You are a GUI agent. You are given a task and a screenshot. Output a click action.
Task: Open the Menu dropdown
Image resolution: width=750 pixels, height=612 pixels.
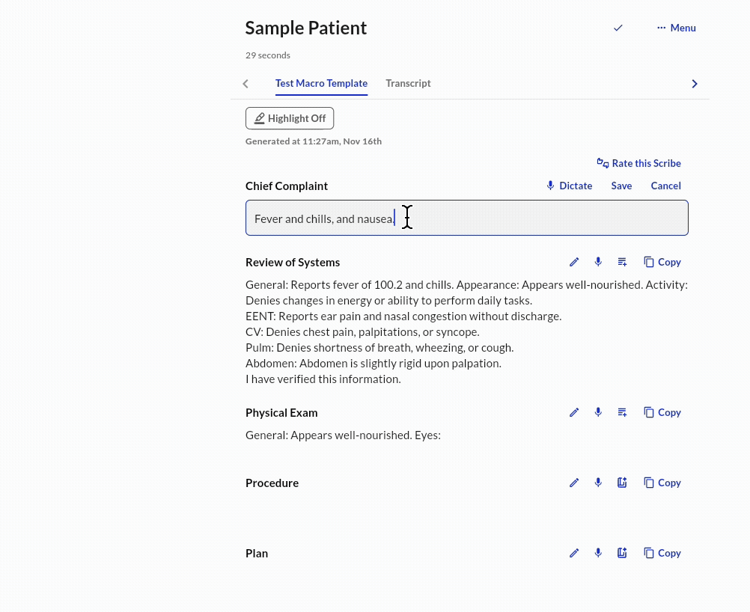pos(677,28)
